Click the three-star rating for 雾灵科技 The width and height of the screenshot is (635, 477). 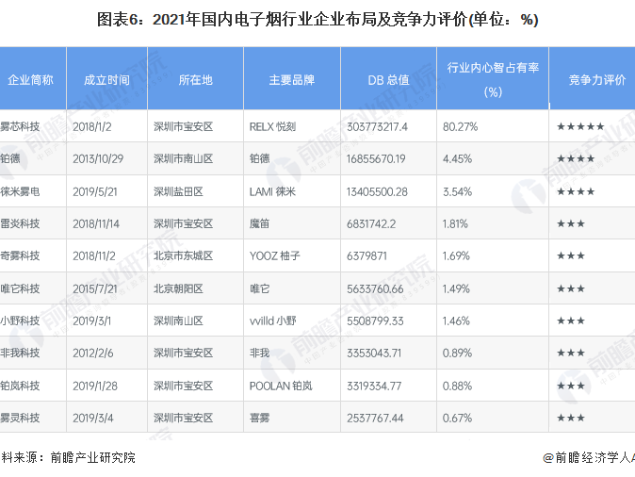point(570,418)
